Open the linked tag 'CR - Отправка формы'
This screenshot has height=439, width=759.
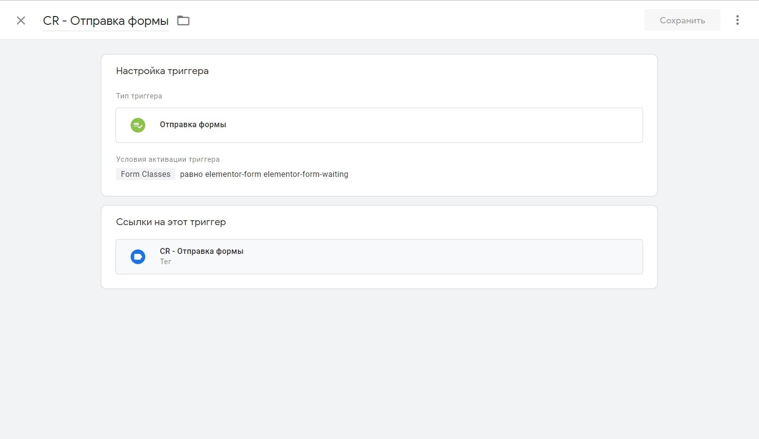(x=201, y=251)
